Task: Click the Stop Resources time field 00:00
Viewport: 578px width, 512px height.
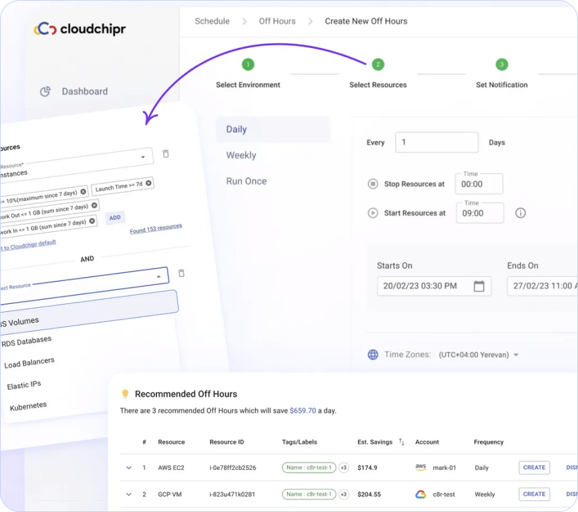Action: pyautogui.click(x=479, y=184)
